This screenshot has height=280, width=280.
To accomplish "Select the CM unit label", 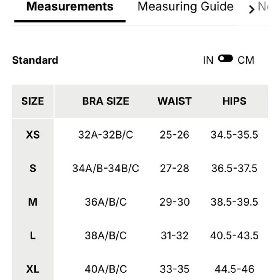I will (246, 60).
